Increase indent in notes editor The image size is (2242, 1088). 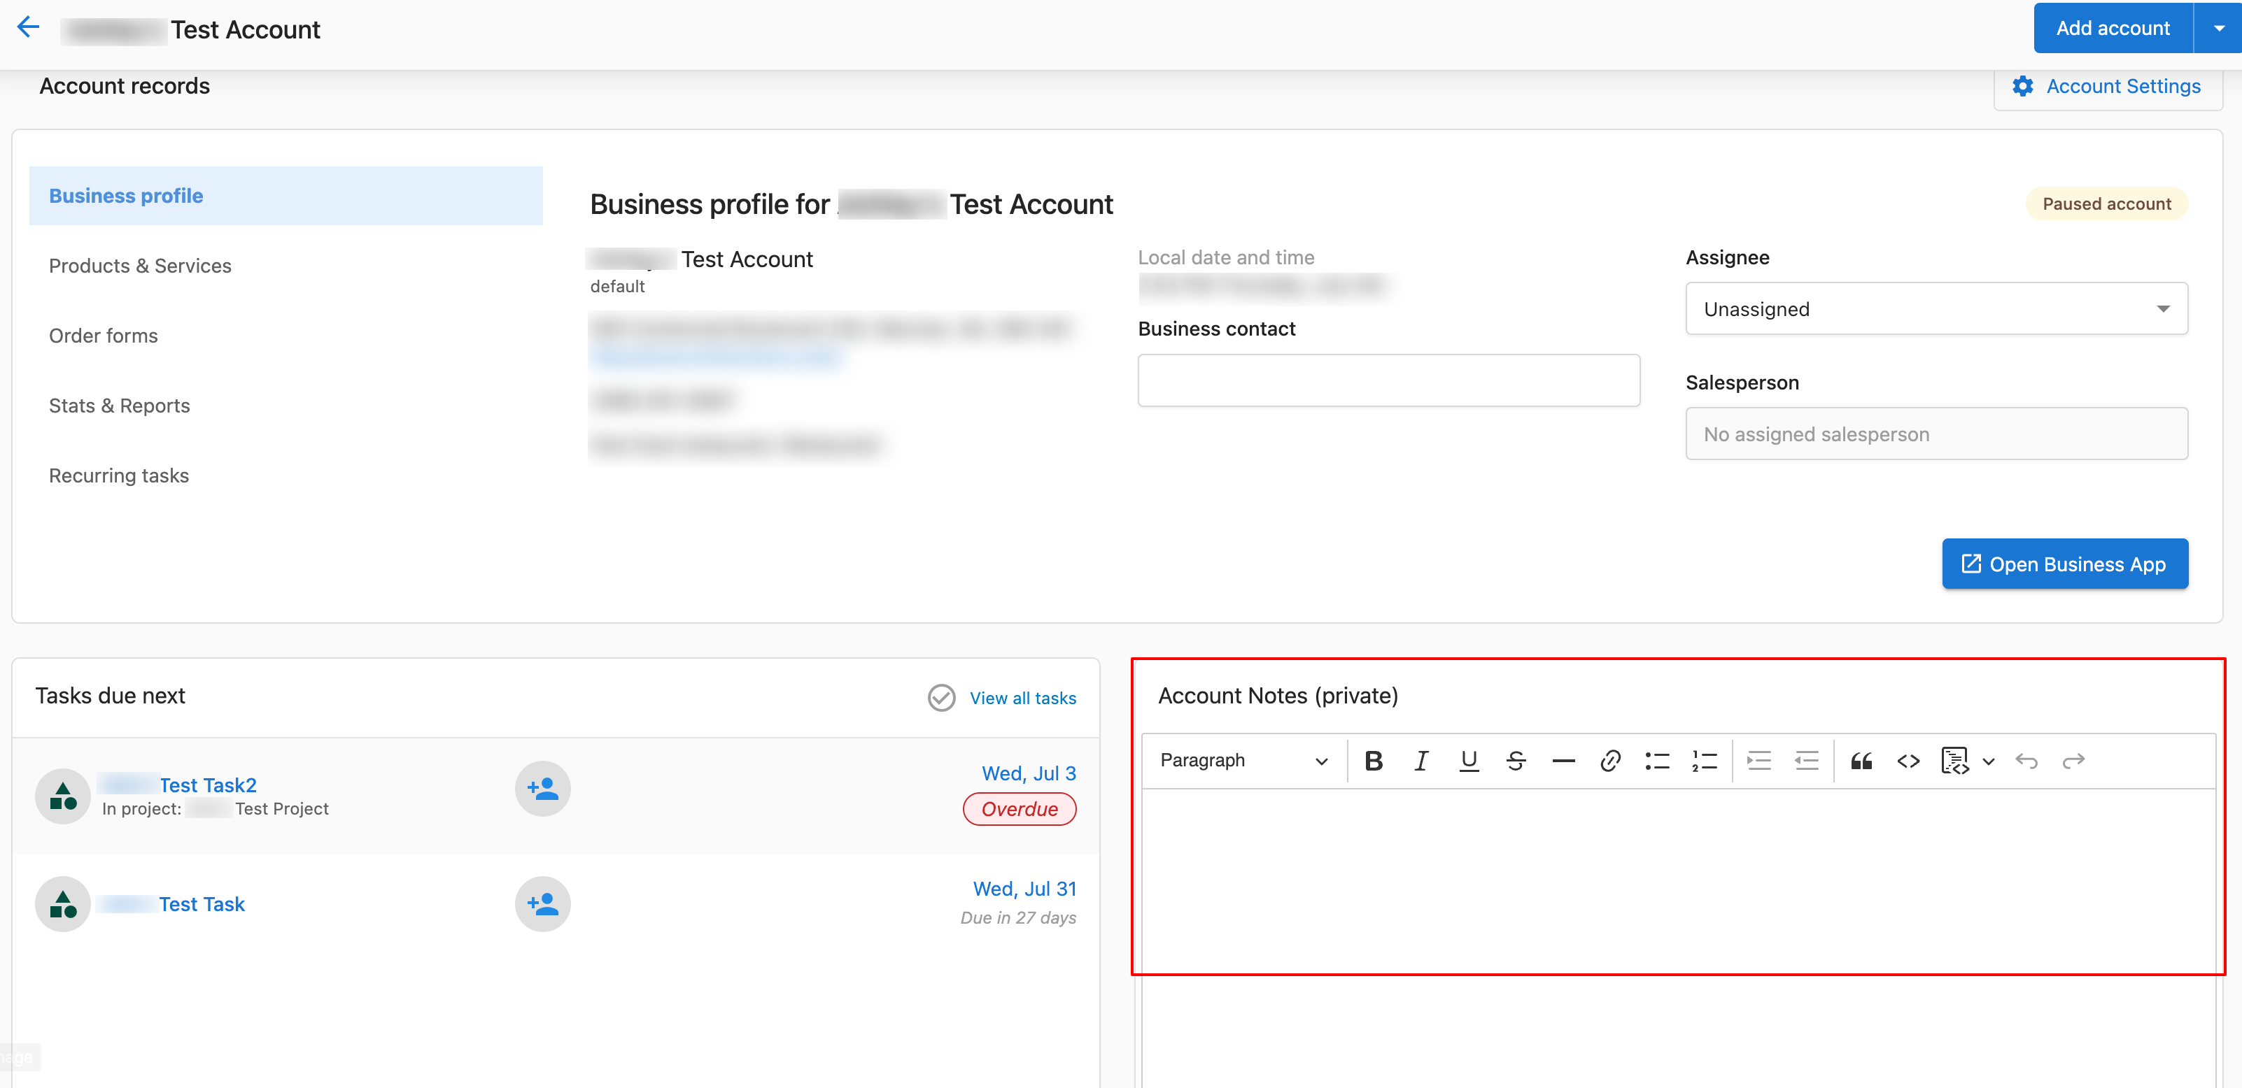(1759, 761)
